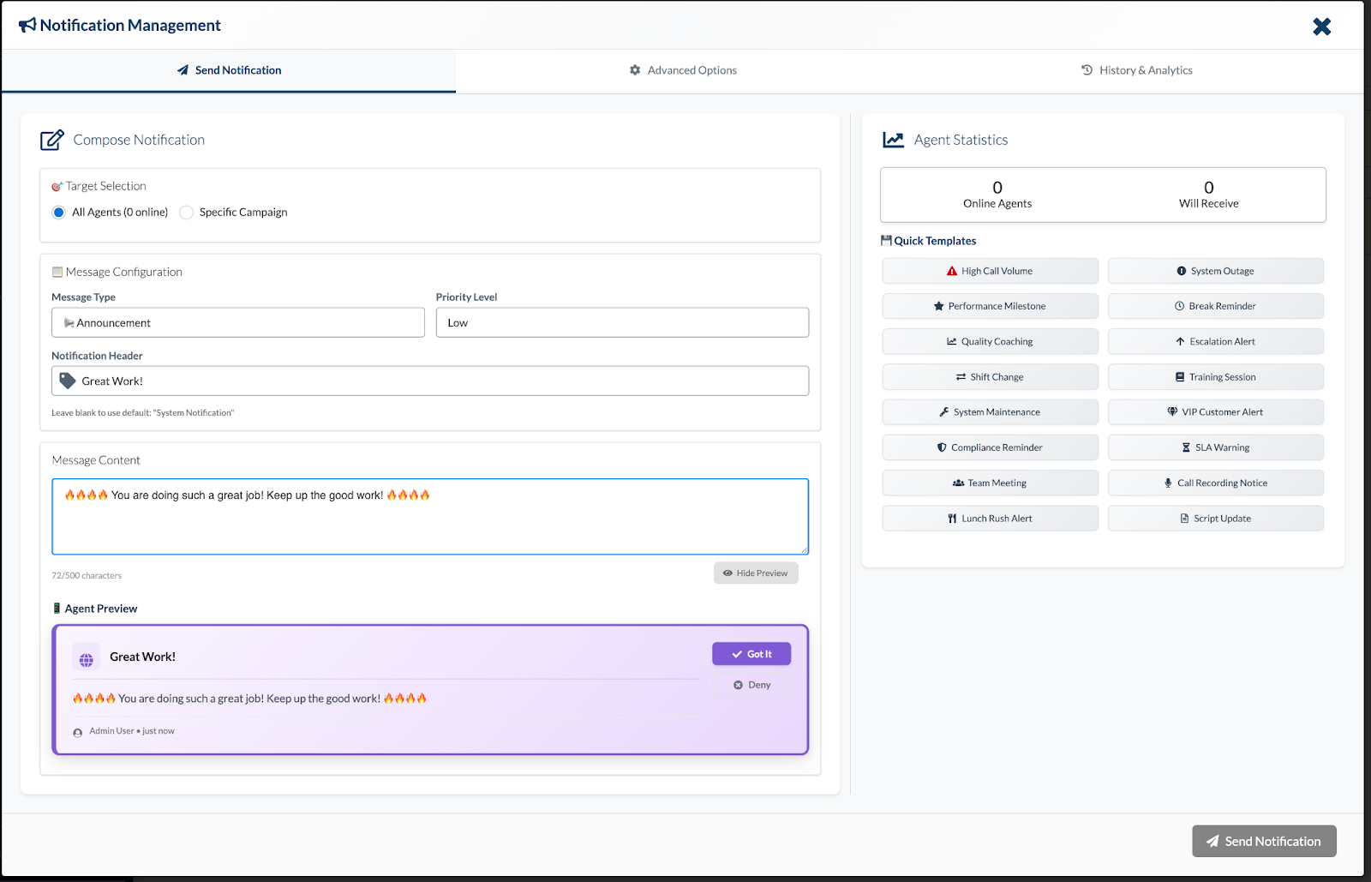Expand the System Outage quick template
This screenshot has height=882, width=1371.
pos(1215,270)
